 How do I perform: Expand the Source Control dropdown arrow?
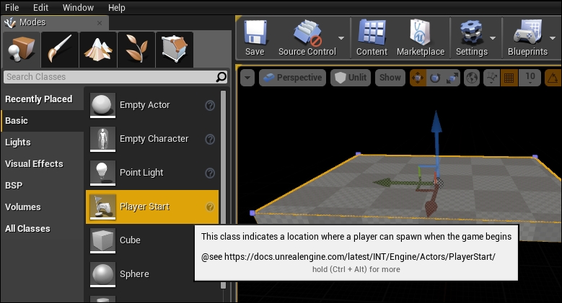click(x=341, y=38)
